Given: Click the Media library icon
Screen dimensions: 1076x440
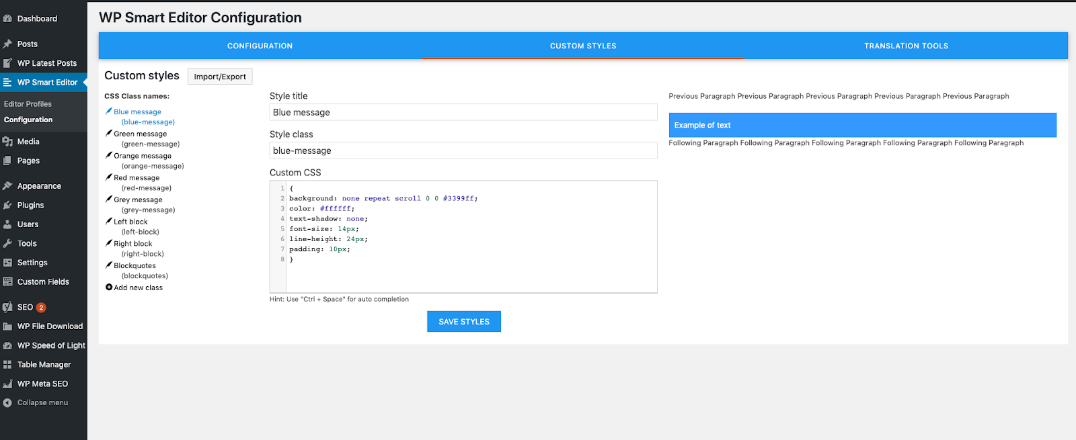Looking at the screenshot, I should [x=7, y=142].
